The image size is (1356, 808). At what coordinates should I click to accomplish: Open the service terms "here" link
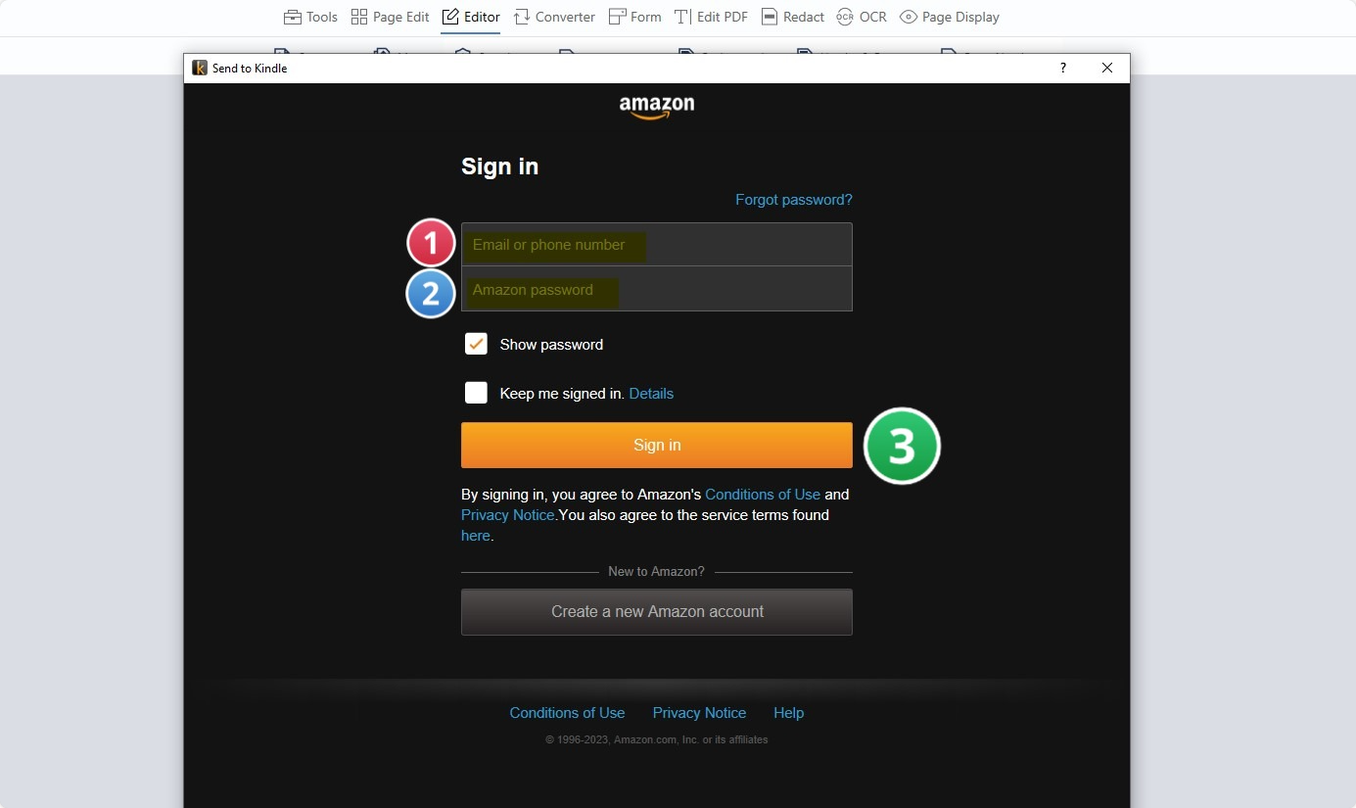[475, 536]
